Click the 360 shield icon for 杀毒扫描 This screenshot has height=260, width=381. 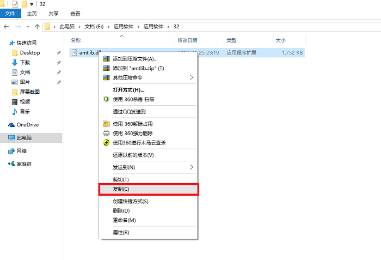pos(106,99)
